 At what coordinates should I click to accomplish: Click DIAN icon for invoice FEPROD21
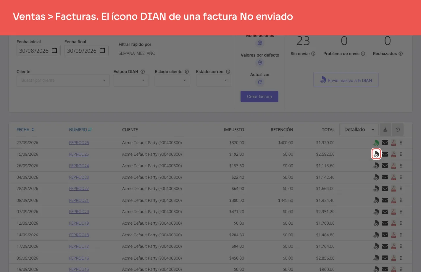(x=376, y=200)
